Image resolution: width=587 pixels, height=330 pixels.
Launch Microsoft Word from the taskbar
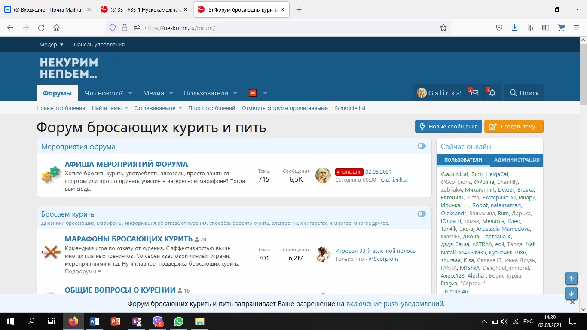tap(95, 321)
